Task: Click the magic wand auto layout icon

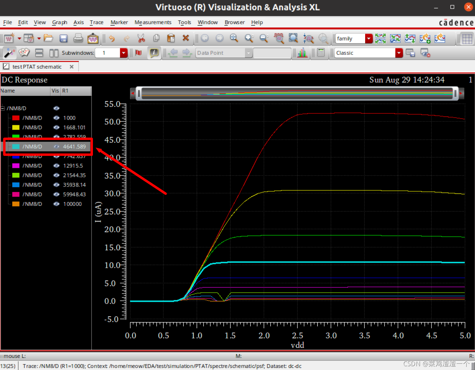Action: (x=9, y=53)
